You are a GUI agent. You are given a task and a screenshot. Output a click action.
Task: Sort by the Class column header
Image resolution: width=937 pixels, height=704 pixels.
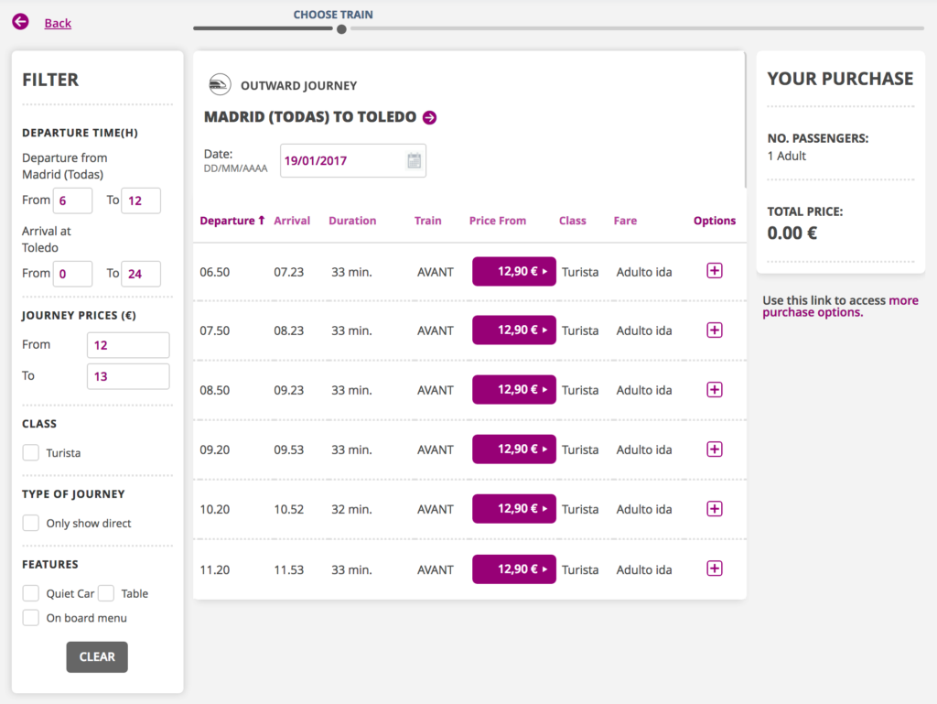pos(573,221)
